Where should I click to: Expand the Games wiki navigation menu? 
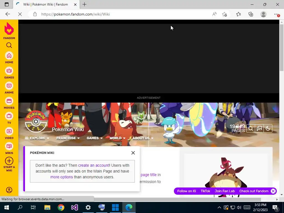click(x=95, y=138)
